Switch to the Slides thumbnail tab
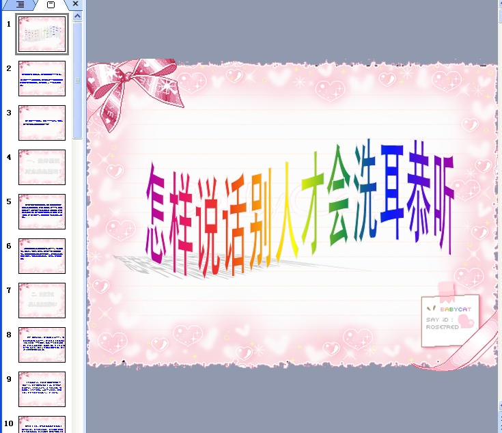The height and width of the screenshot is (433, 502). (51, 5)
